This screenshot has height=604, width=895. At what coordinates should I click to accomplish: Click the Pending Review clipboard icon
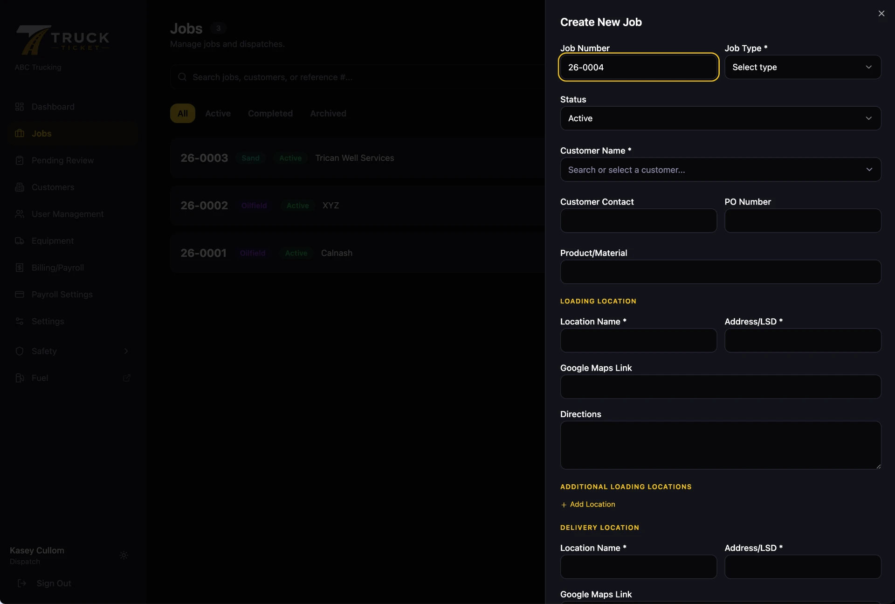coord(20,160)
